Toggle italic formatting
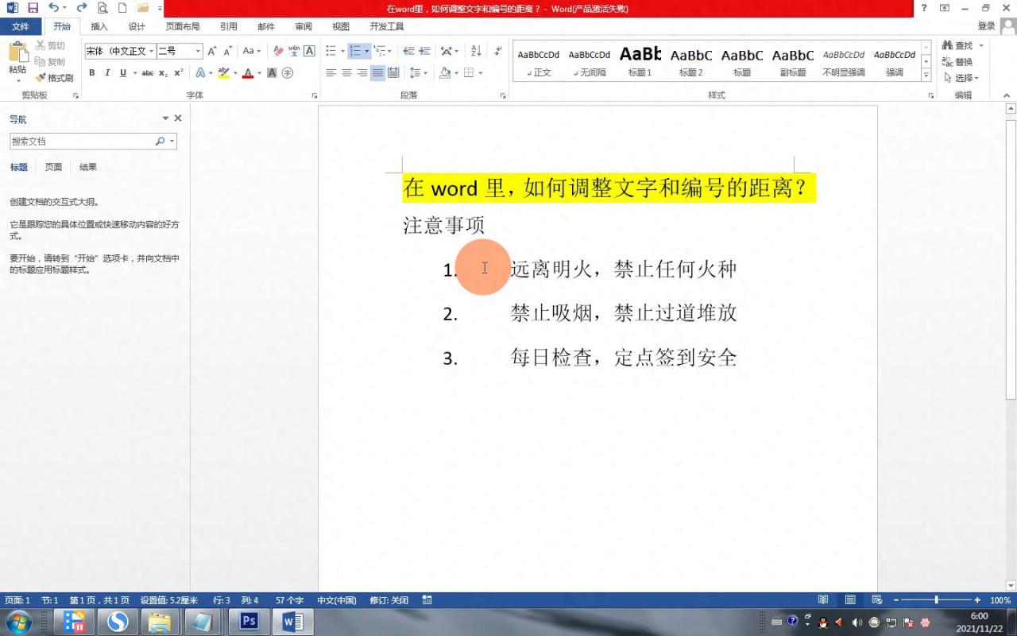Screen dimensions: 1017x636 click(x=109, y=72)
